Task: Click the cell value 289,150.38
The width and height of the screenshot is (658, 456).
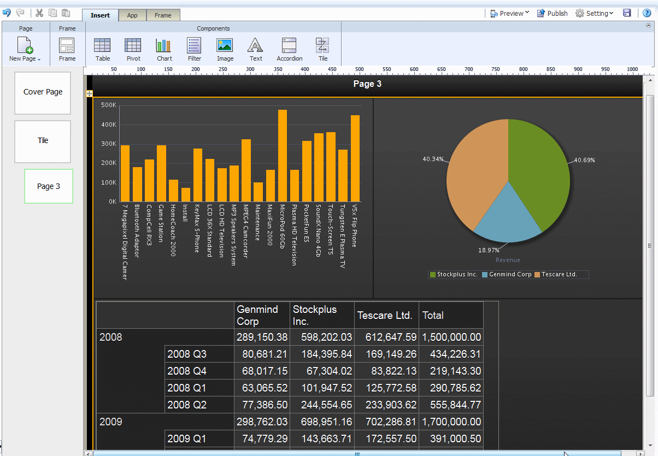Action: 262,337
